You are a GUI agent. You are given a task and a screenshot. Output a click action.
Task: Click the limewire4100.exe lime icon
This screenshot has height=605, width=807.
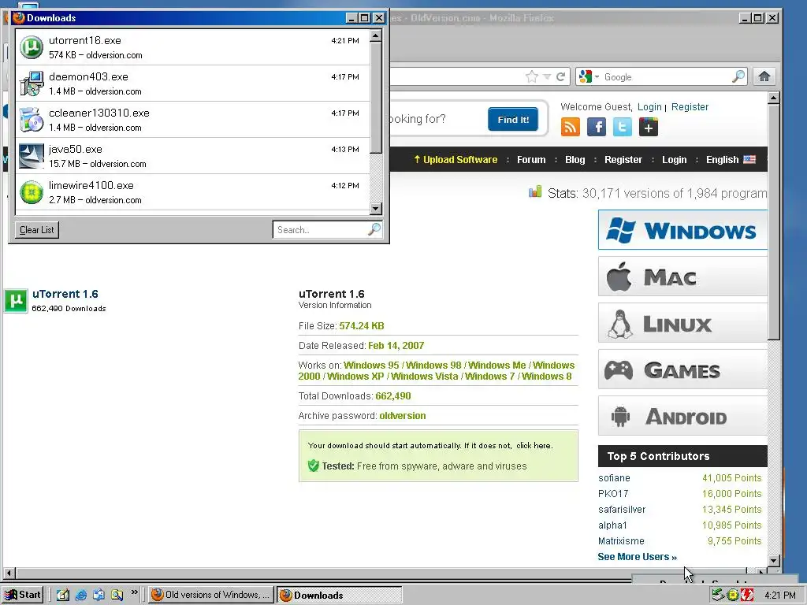(x=32, y=192)
